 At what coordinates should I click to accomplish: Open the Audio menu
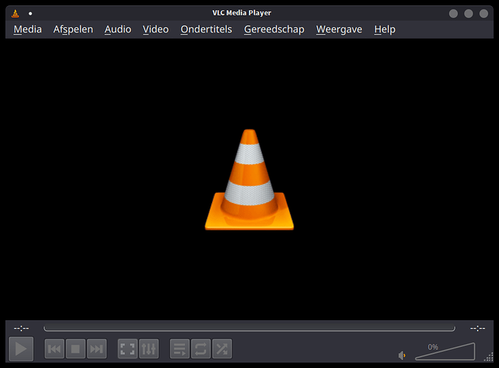(118, 29)
